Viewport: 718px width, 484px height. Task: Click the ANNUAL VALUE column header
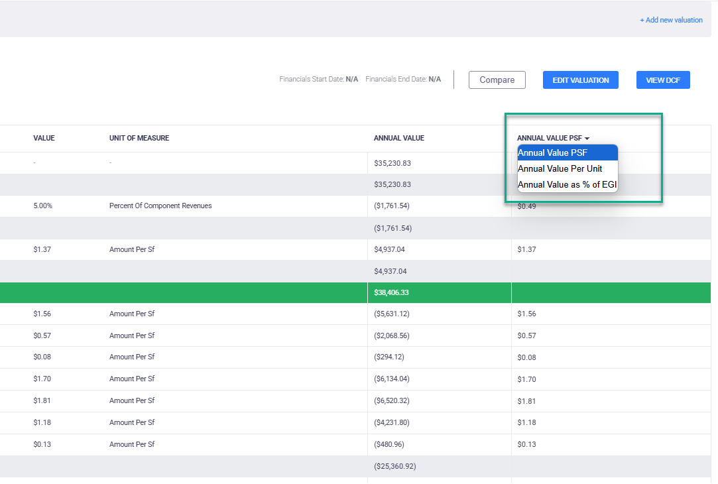coord(399,138)
